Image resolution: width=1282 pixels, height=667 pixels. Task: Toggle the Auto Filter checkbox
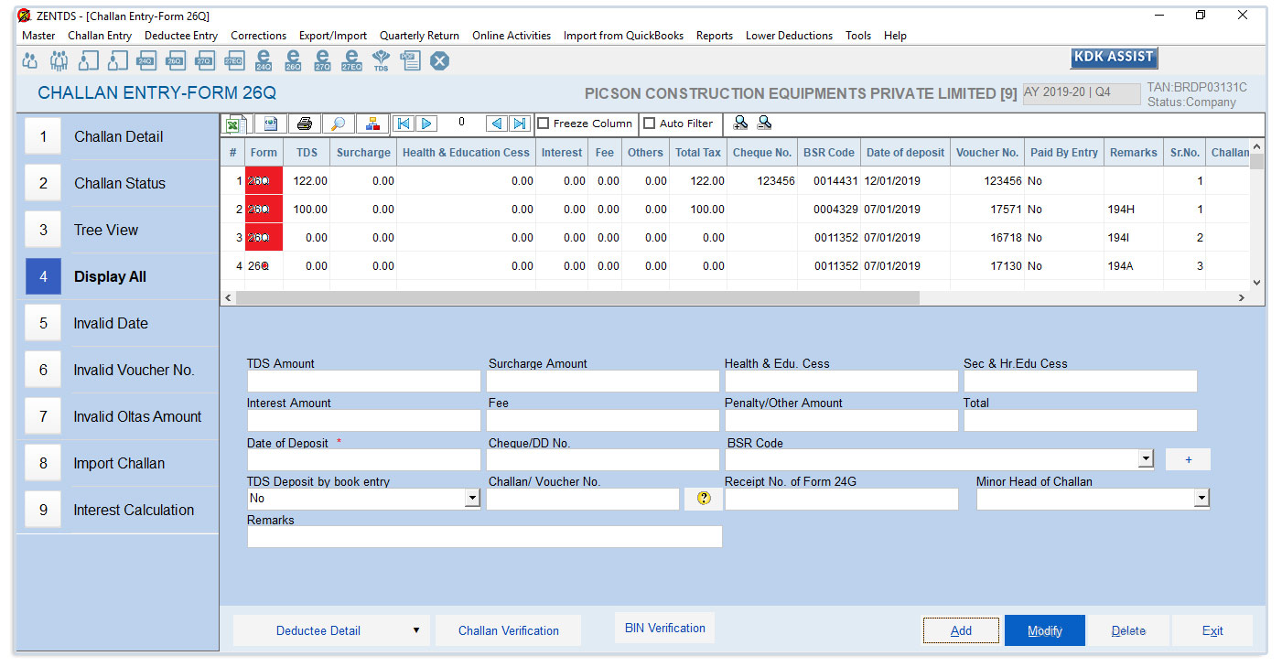click(x=650, y=124)
